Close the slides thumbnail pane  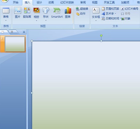(x=24, y=32)
